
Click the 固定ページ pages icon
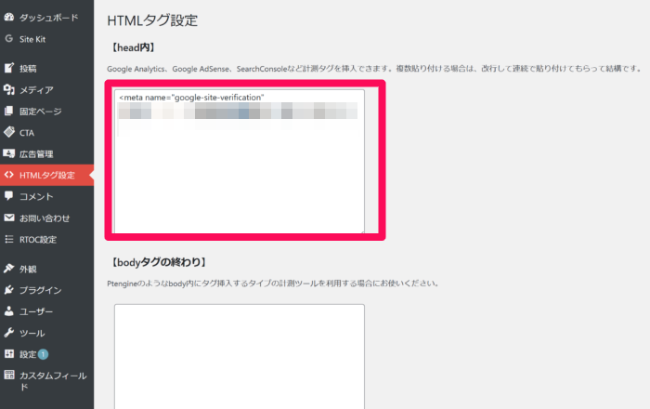pos(8,111)
